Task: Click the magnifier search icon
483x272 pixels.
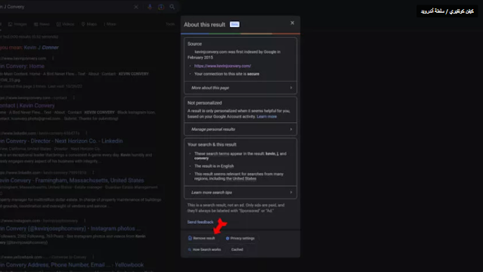Action: (172, 7)
